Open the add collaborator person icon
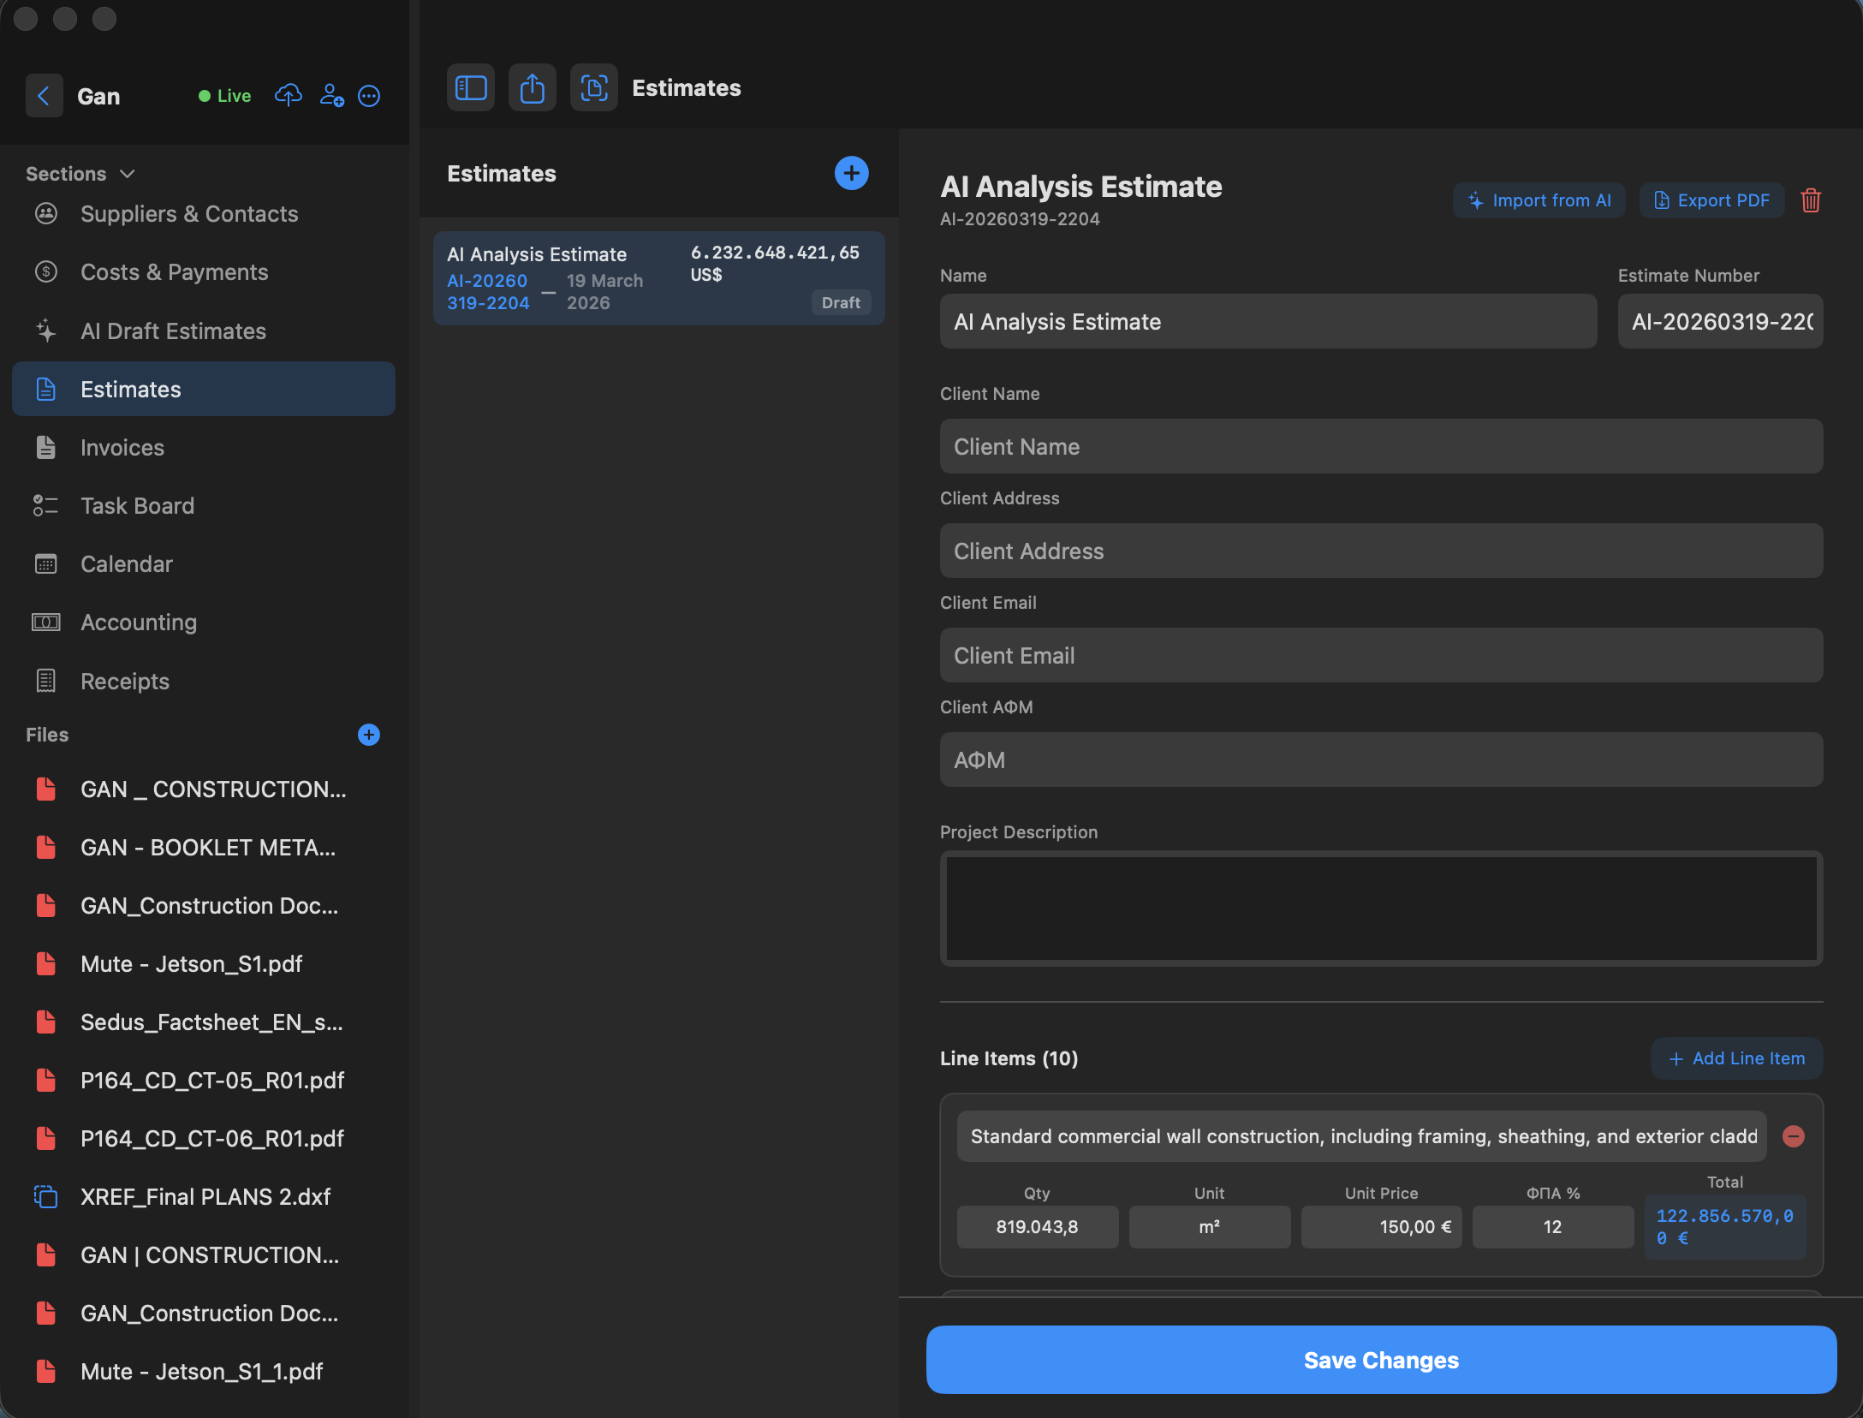The height and width of the screenshot is (1418, 1863). (x=331, y=96)
